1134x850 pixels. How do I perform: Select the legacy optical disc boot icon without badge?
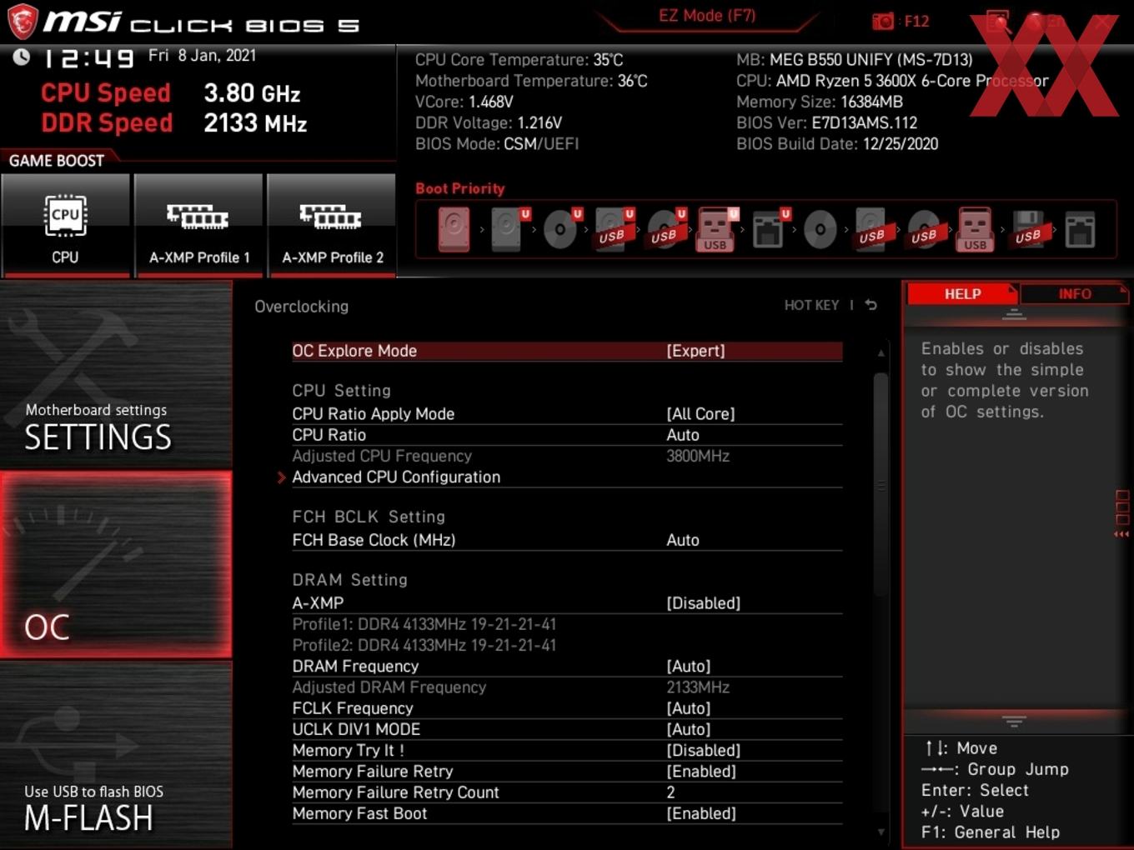[820, 229]
